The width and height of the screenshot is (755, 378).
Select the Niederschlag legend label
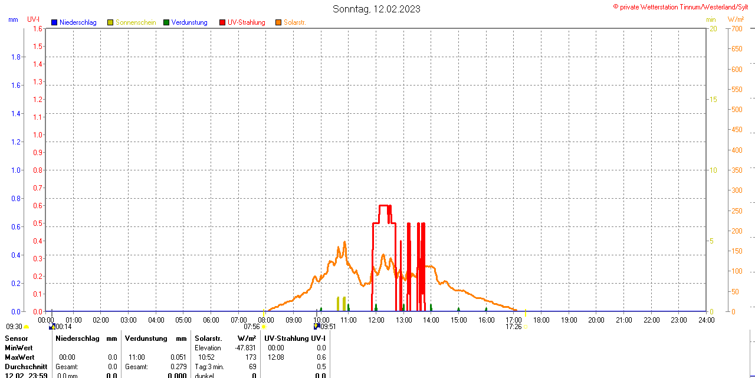pos(78,22)
